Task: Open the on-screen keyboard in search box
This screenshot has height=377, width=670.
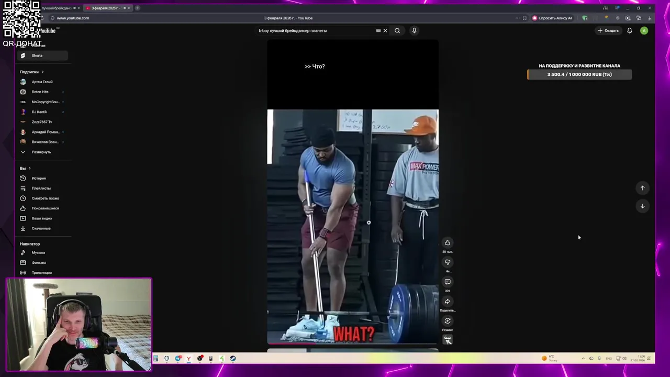Action: point(378,30)
